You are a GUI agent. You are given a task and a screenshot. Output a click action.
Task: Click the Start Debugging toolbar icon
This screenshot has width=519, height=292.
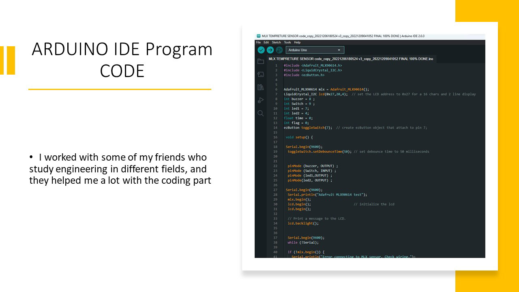pyautogui.click(x=279, y=50)
